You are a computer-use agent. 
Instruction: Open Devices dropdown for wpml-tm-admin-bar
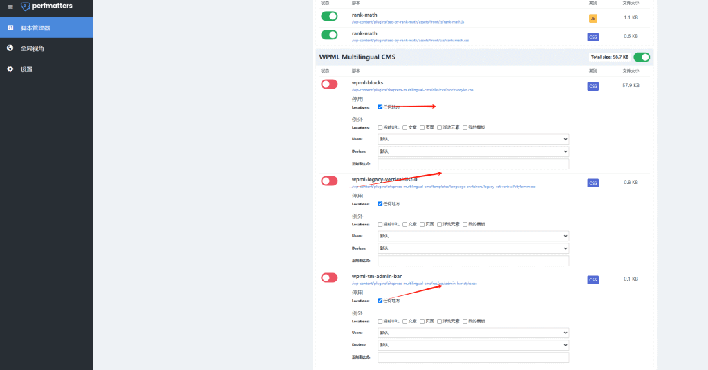point(473,344)
